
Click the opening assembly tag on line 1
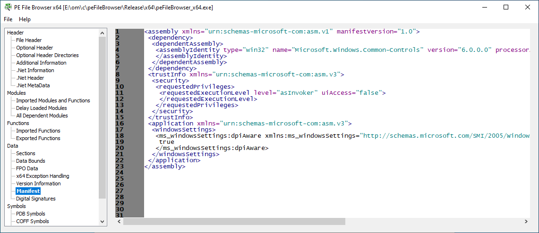tap(282, 32)
